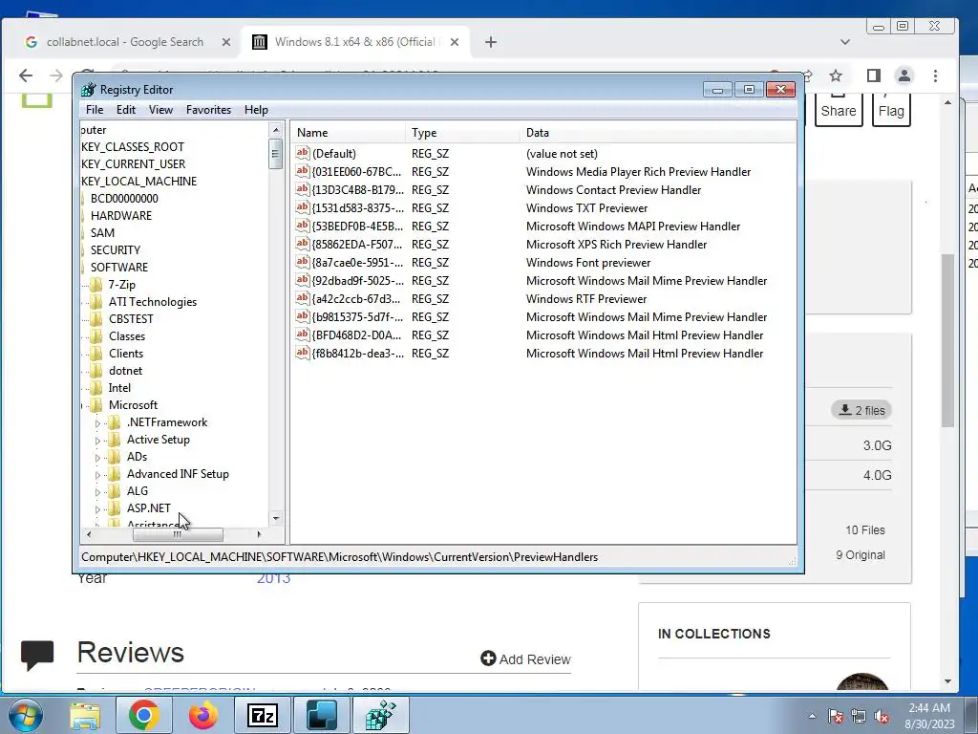Click the Share button on the webpage
978x734 pixels.
[x=839, y=110]
